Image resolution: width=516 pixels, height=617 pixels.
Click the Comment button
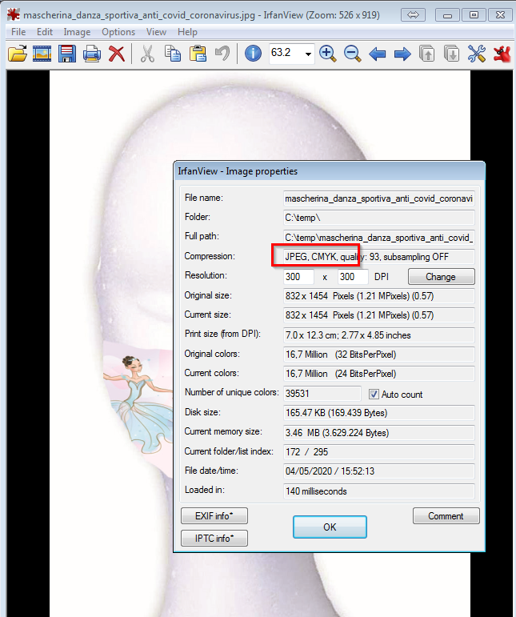pos(446,515)
